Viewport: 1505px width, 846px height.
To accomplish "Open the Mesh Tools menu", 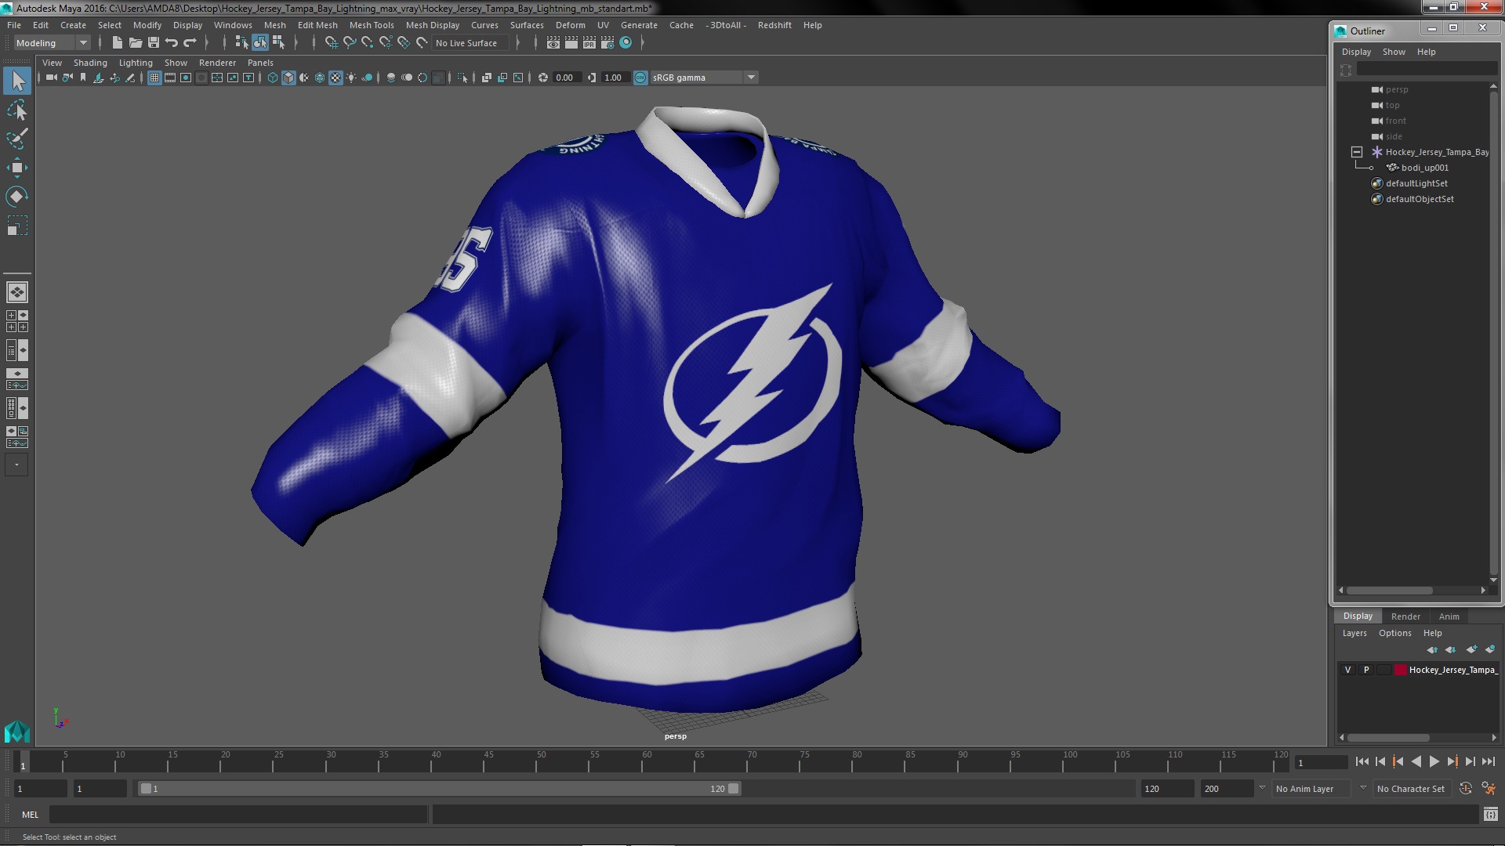I will tap(372, 25).
